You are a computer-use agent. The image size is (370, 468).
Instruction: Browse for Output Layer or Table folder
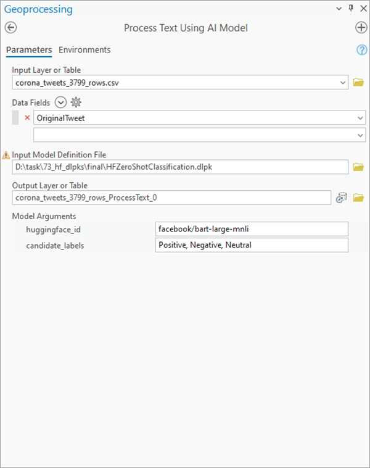(x=358, y=198)
